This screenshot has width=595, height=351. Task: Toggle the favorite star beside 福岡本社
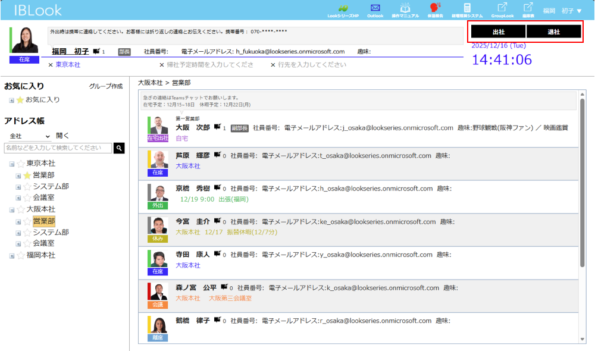point(20,256)
